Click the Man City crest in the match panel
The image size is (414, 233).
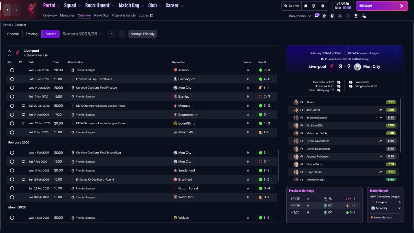tap(357, 67)
